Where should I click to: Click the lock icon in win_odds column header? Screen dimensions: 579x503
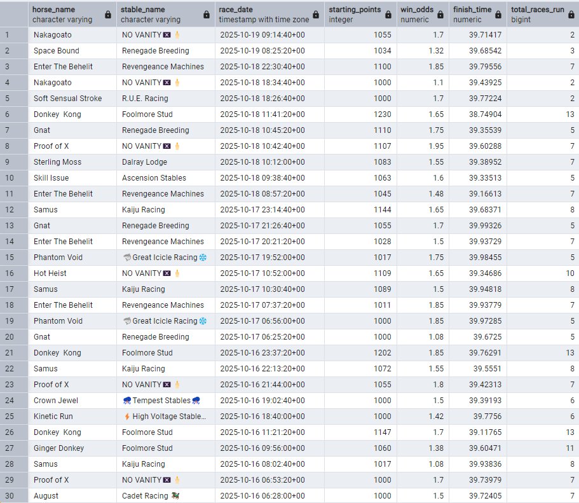tap(440, 15)
